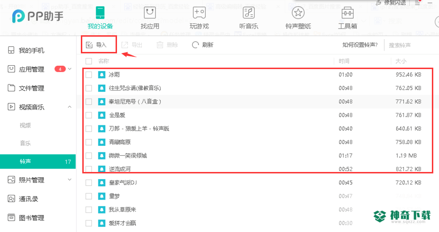
Task: Check the box for 皇家气派DJ
Action: 89,182
